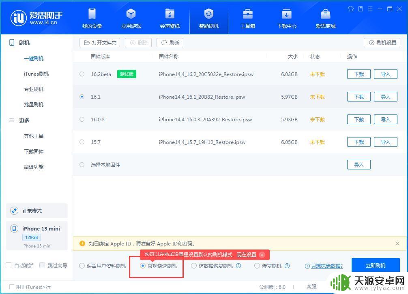This screenshot has height=294, width=408.
Task: Click 打开文件夹 button
Action: (x=100, y=42)
